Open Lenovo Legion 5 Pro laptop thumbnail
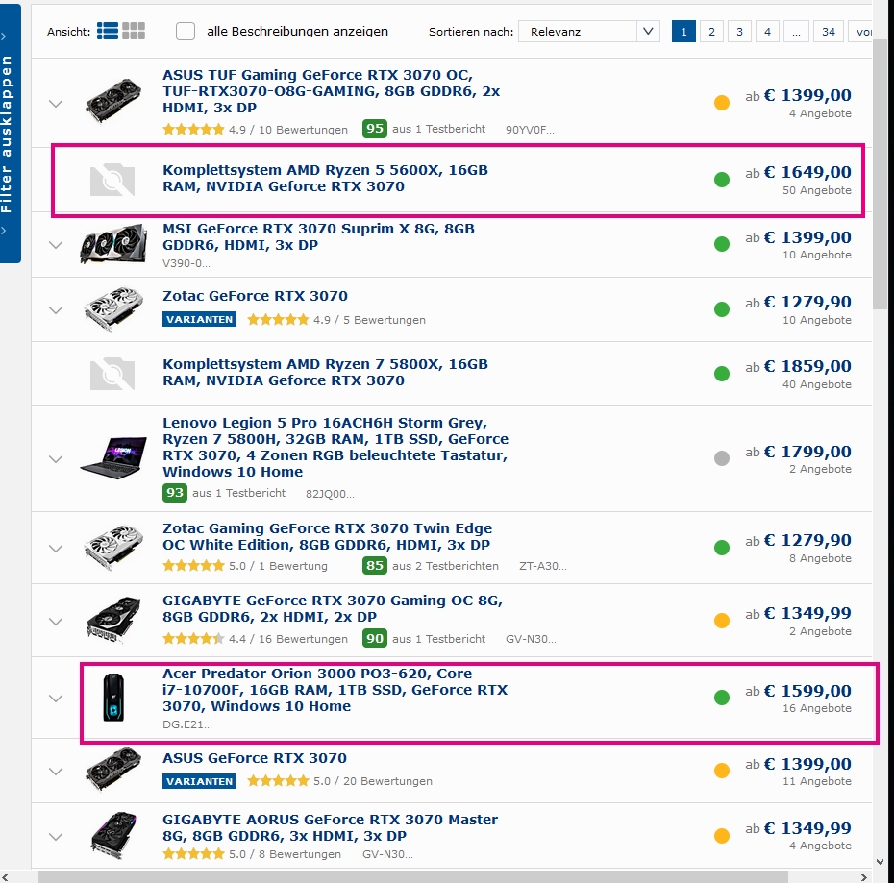 click(x=113, y=457)
